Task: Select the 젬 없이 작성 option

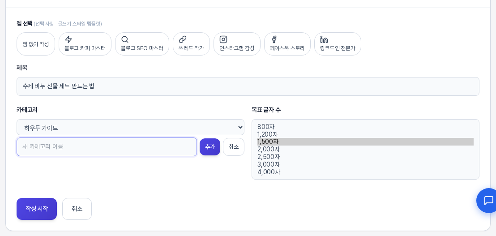Action: tap(36, 44)
